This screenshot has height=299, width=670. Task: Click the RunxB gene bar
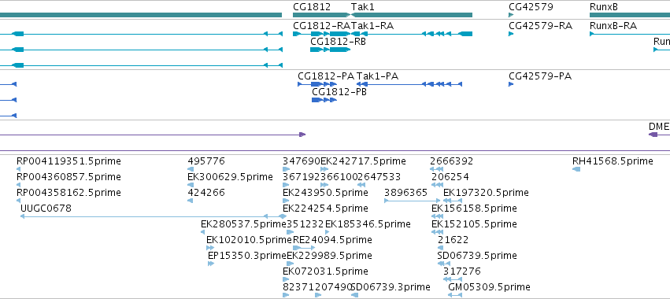630,15
